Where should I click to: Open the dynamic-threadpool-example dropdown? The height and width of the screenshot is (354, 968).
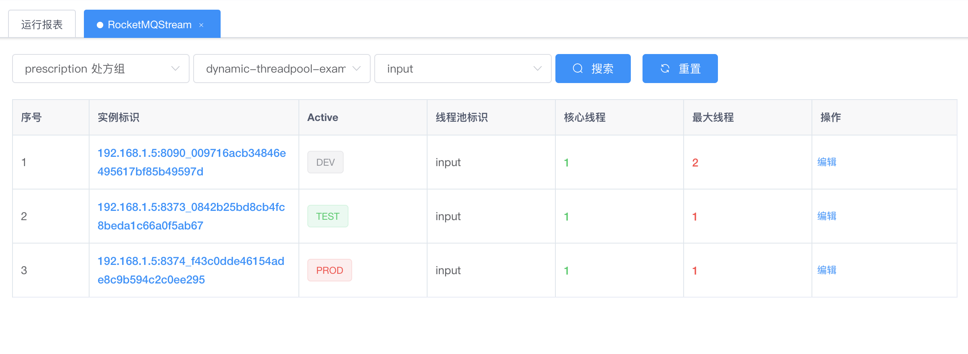tap(282, 69)
